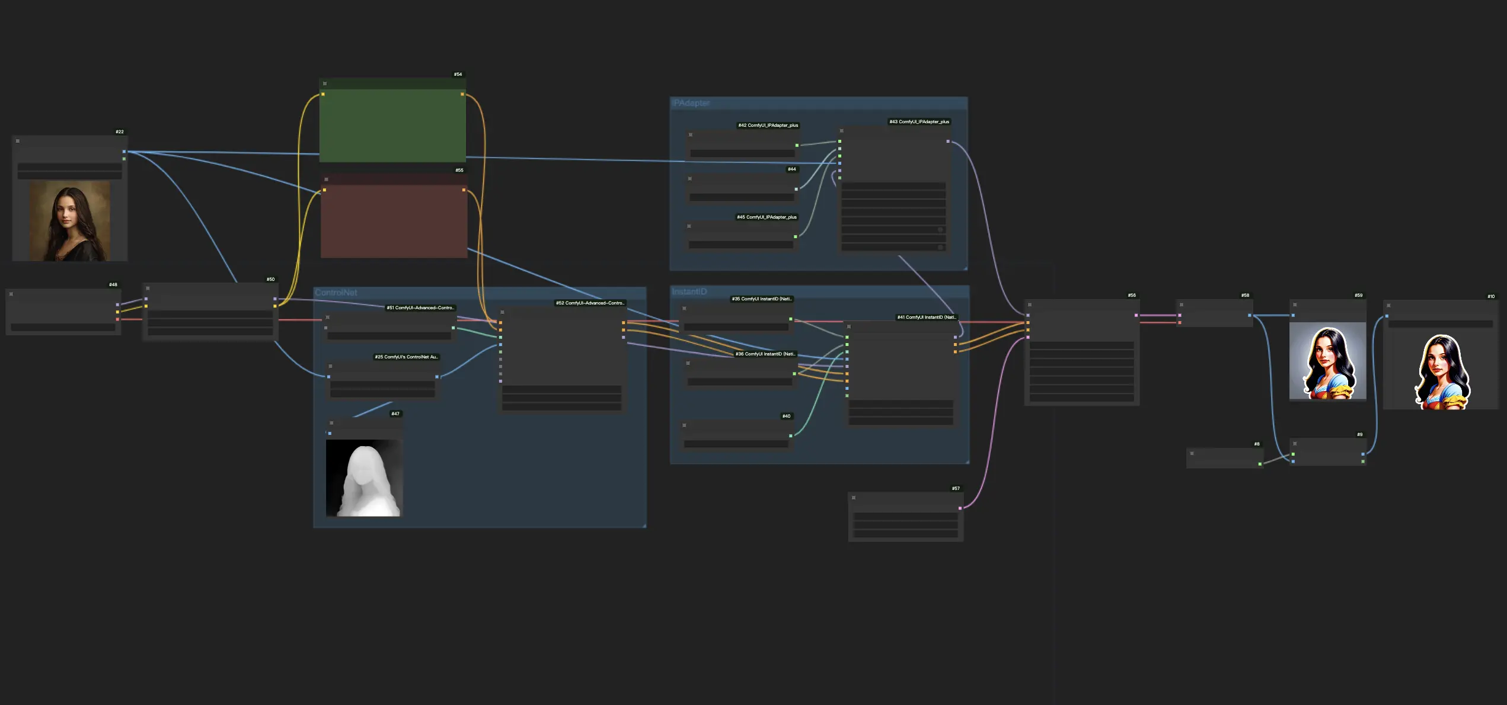Screen dimensions: 1507x705
Task: Collapse node #42 ComfyUI_IPAdapter_plus
Action: click(691, 135)
